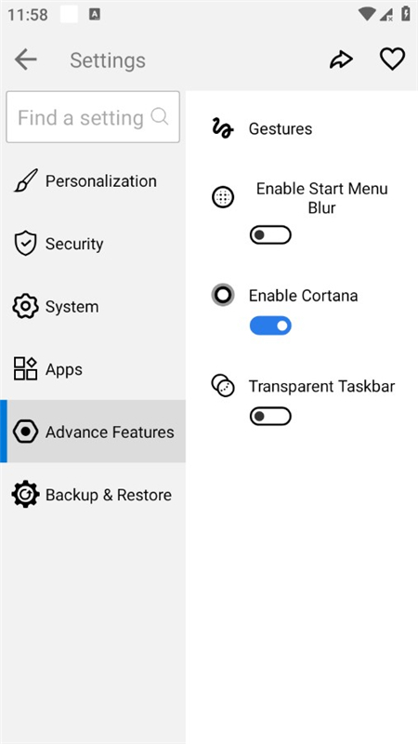Open the Security settings section
The height and width of the screenshot is (744, 418).
coord(93,244)
